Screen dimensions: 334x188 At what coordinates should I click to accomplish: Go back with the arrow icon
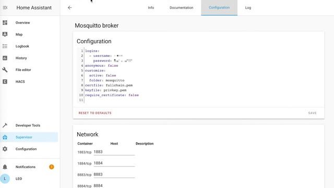click(x=70, y=8)
